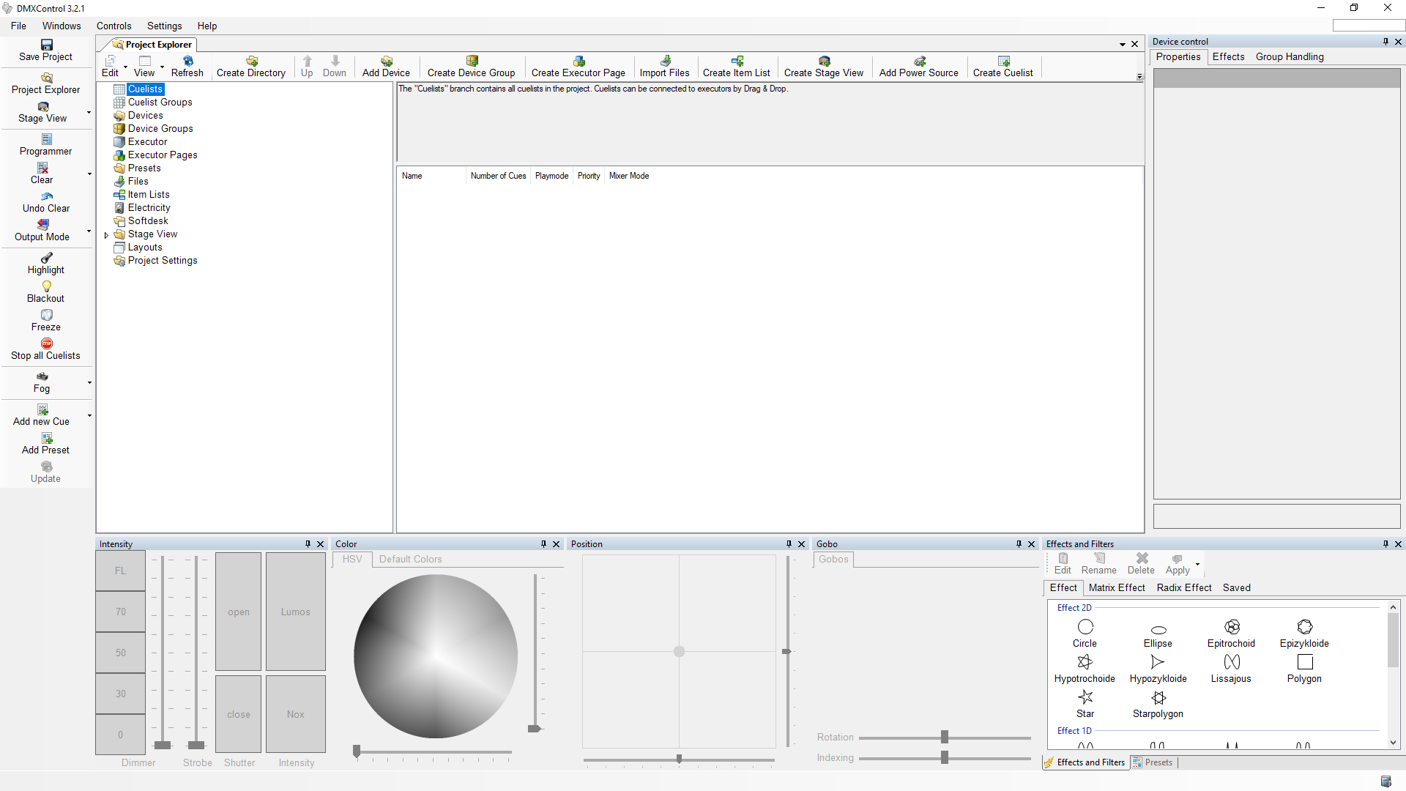Click the Gobo Rotation slider handle
The height and width of the screenshot is (791, 1406).
pos(944,737)
